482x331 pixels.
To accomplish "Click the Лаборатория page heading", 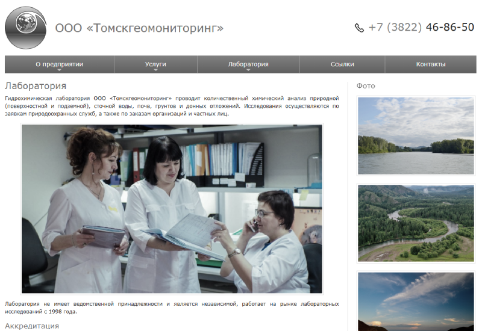I will point(36,86).
